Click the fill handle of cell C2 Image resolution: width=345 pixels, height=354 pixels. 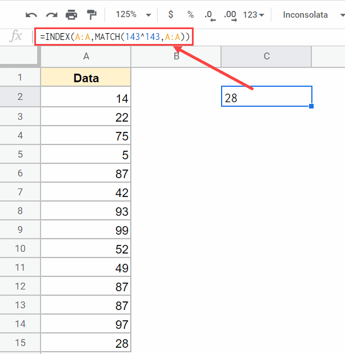point(311,106)
